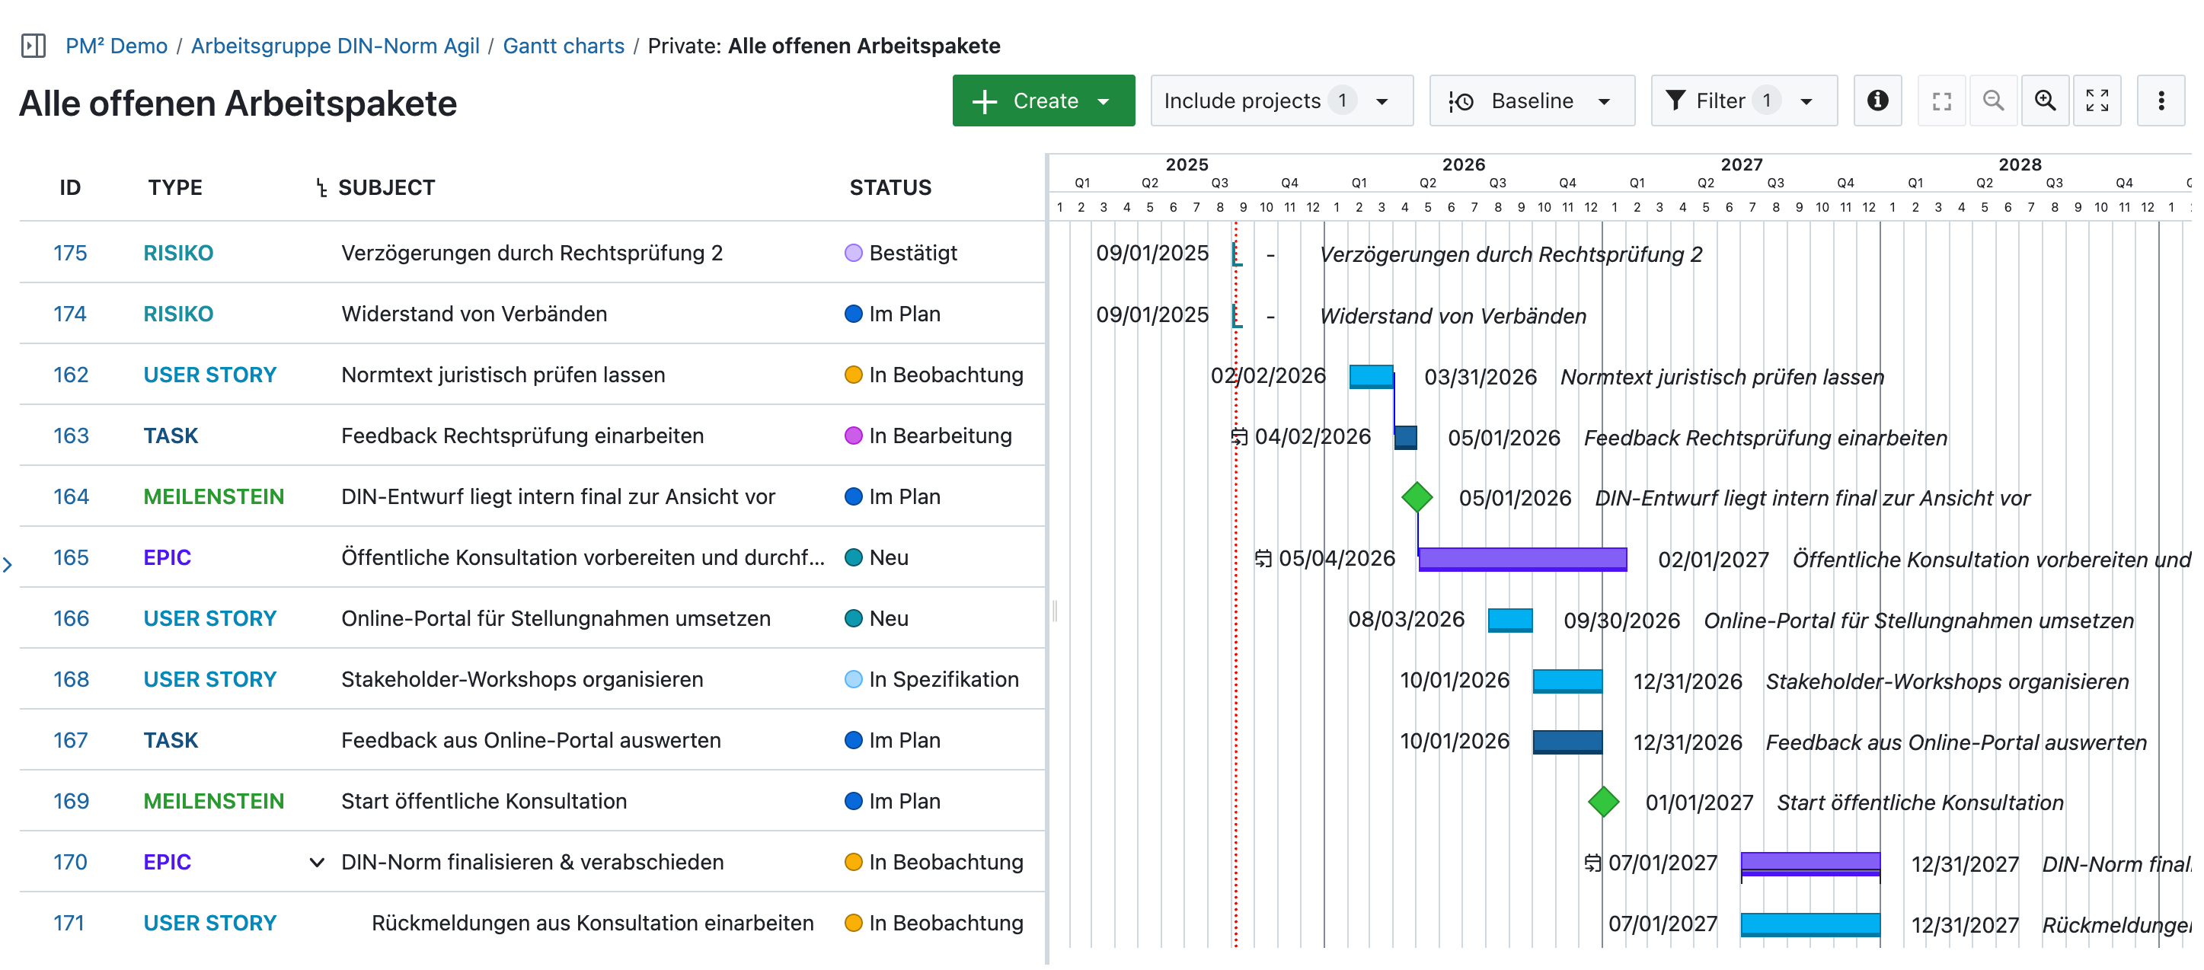Click the zoom in magnifier icon
Screen dimensions: 2204x970
(x=2044, y=101)
